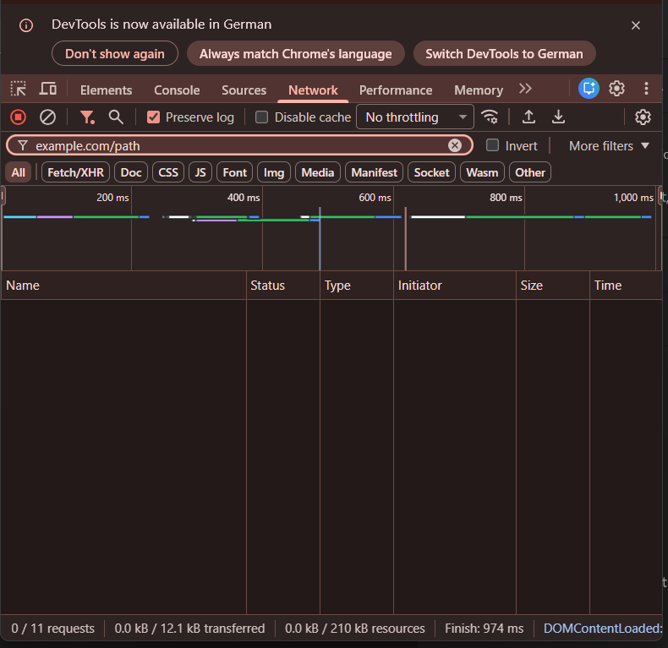This screenshot has width=668, height=648.
Task: Filter by Socket requests
Action: click(x=431, y=172)
